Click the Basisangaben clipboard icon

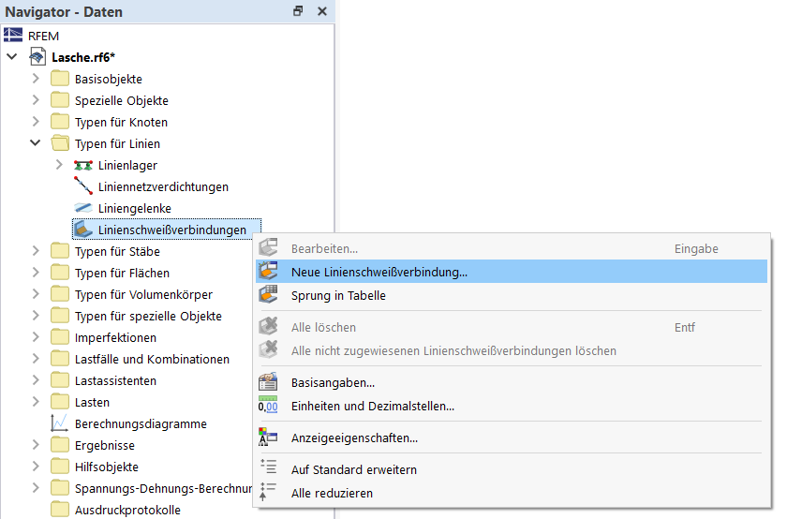point(268,382)
